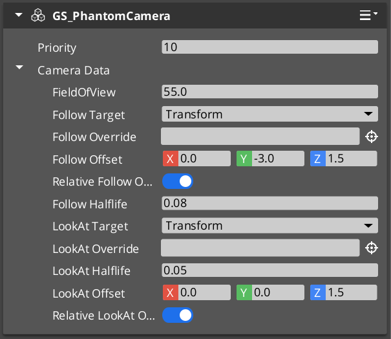This screenshot has width=391, height=339.
Task: Collapse the GS_PhantomCamera component header arrow
Action: [x=18, y=16]
